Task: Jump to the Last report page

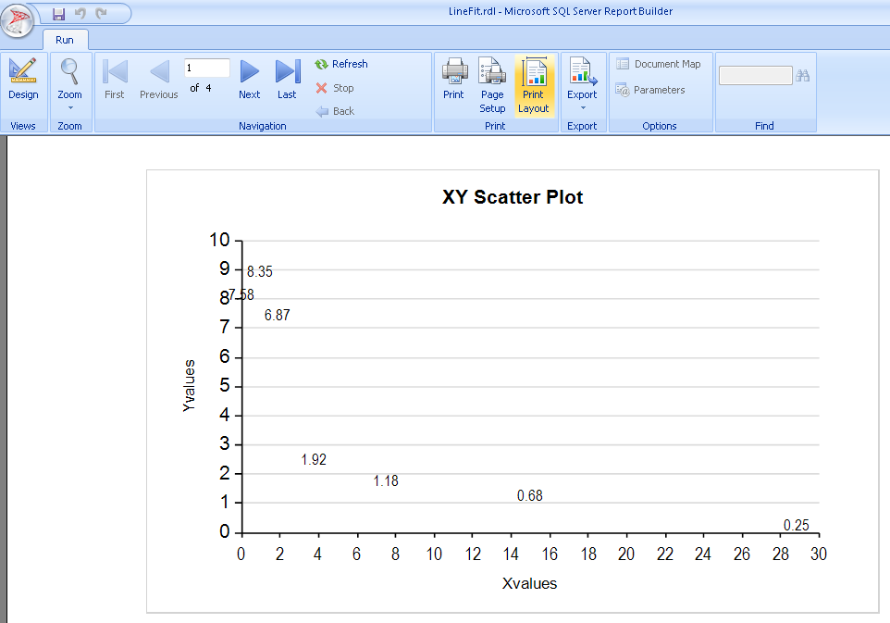Action: [288, 80]
